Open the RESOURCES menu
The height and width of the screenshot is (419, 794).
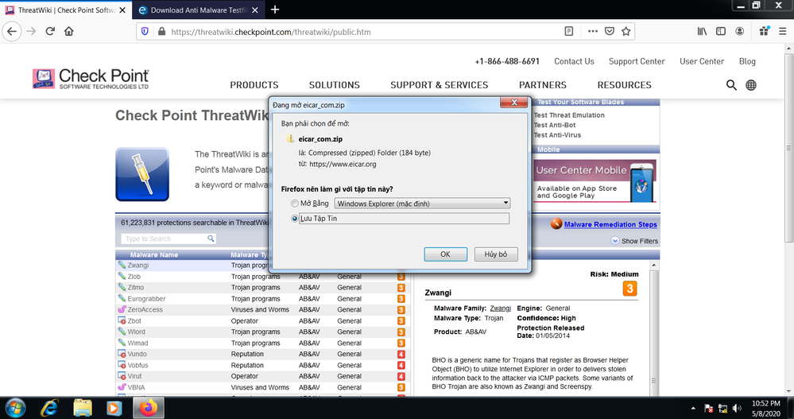click(625, 85)
